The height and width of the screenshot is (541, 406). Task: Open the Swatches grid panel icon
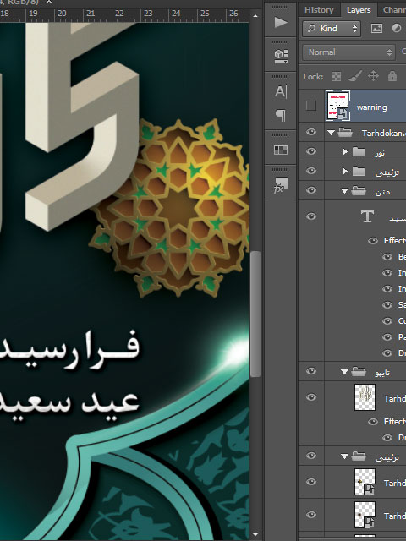[x=281, y=150]
